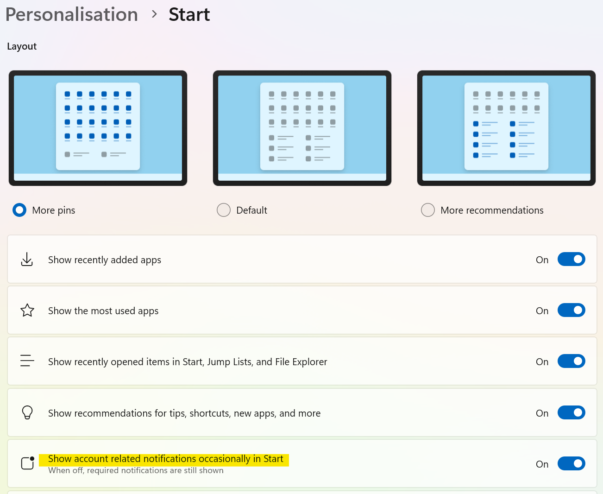Click the account notifications badge icon

[x=28, y=463]
